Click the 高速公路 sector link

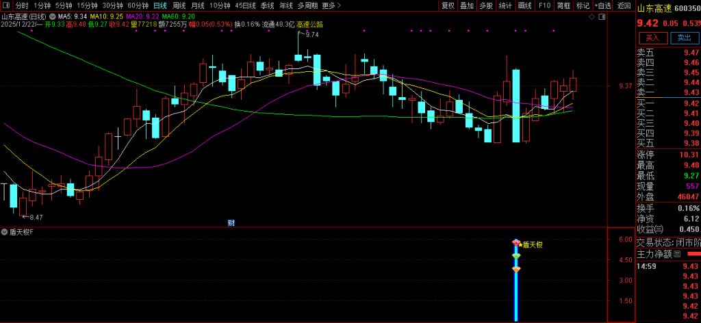309,24
